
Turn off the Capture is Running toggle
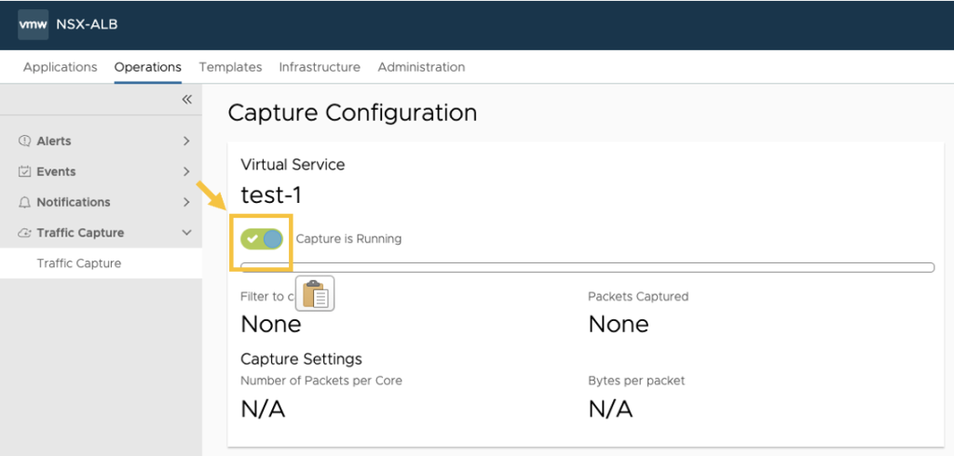pos(262,239)
